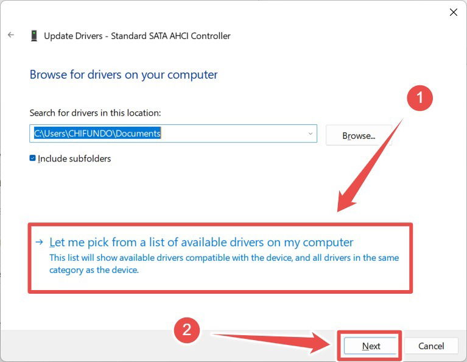Toggle the Include subfolders checkbox
The width and height of the screenshot is (467, 362).
(32, 158)
